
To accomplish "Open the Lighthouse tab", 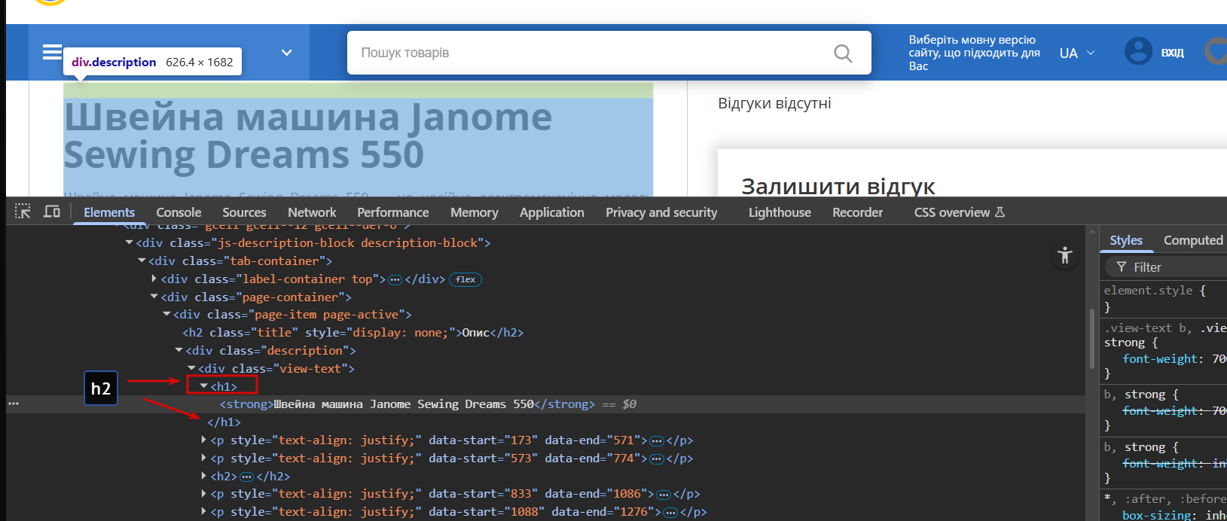I will [x=780, y=212].
